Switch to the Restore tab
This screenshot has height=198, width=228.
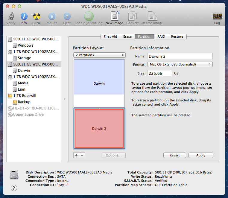click(177, 36)
